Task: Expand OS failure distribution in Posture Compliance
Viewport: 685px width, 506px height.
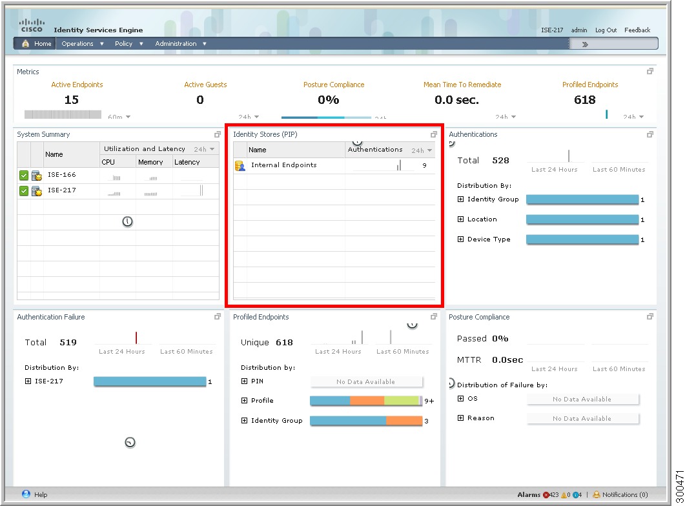Action: [x=460, y=399]
